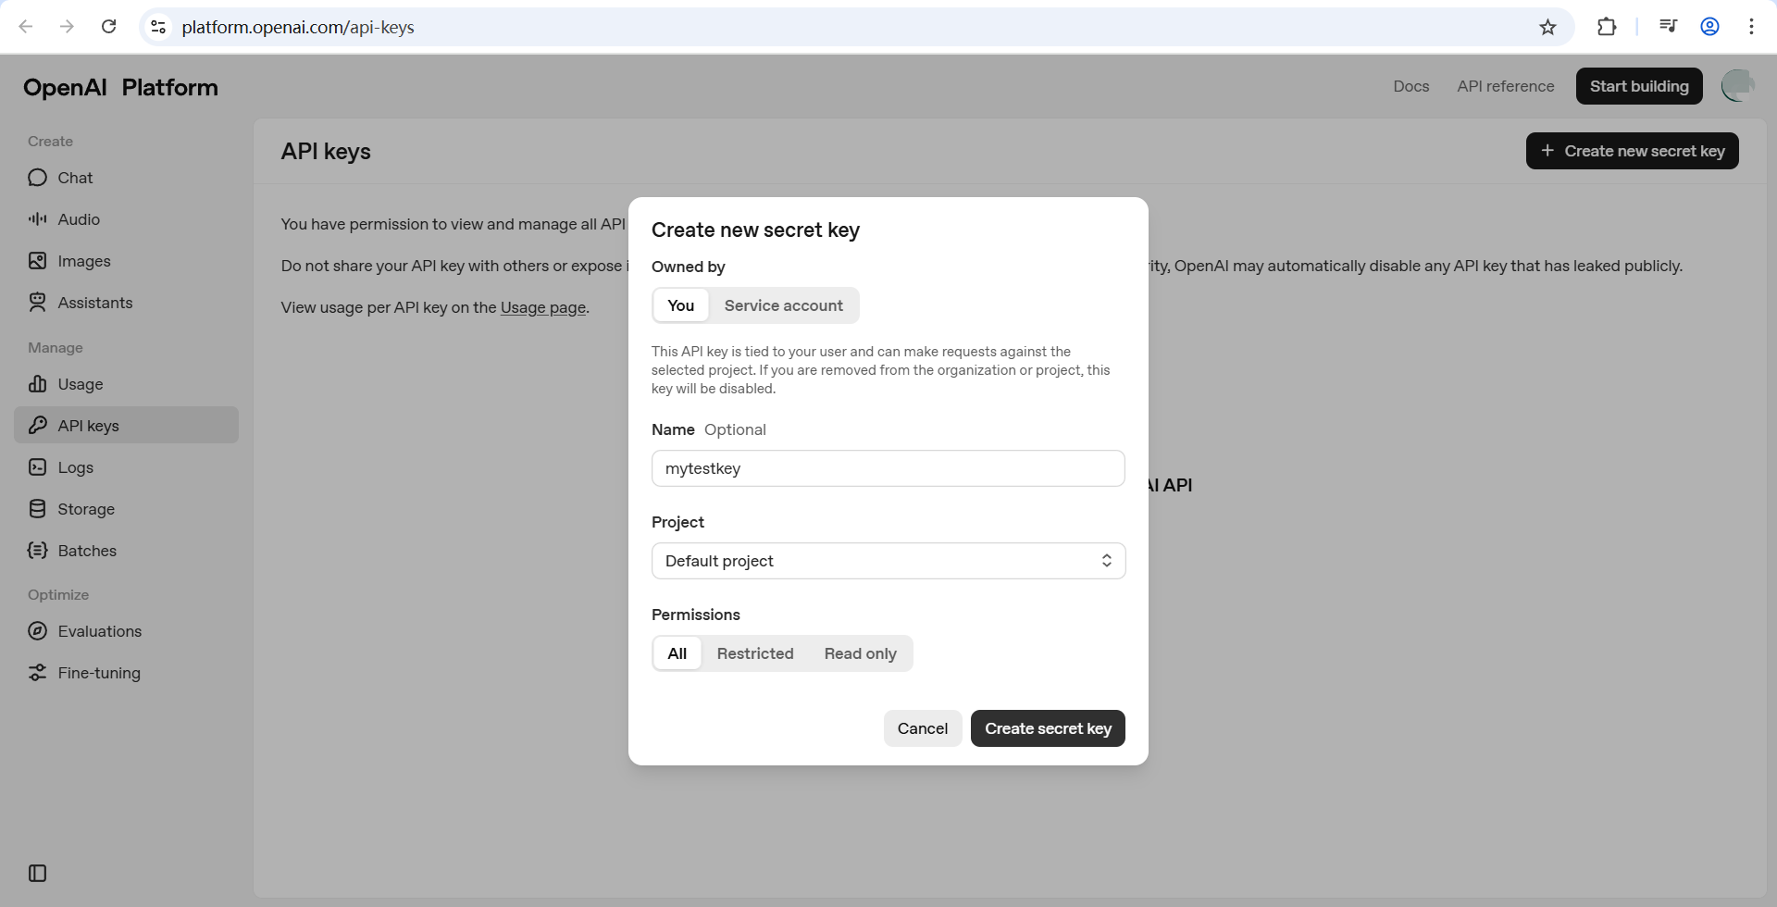Click the browser back arrow
Viewport: 1777px width, 907px height.
click(26, 27)
